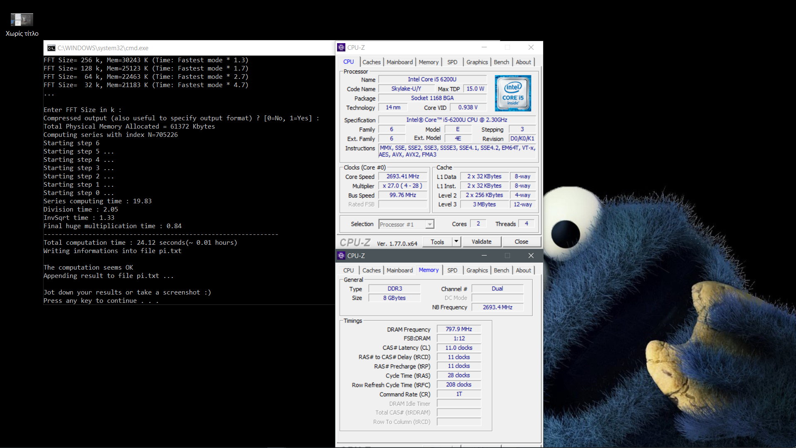Open SPD tab in lower CPU-Z window
Image resolution: width=796 pixels, height=448 pixels.
point(452,270)
